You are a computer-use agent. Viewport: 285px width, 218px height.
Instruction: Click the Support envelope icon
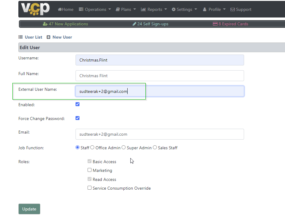pos(232,9)
